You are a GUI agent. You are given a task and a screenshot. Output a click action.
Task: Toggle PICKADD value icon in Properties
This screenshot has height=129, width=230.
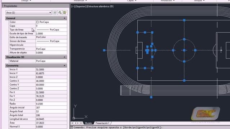[55, 13]
